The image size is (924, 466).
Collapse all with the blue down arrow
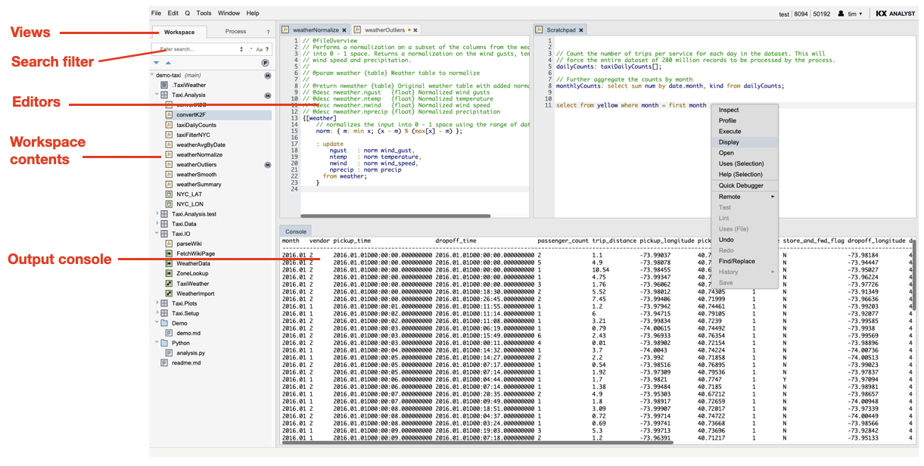[x=157, y=63]
